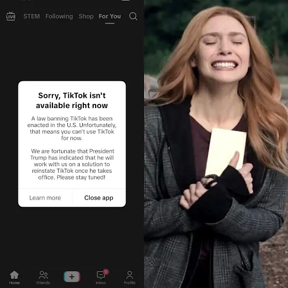Tap the ban notice message text
288x288 pixels.
[72, 148]
